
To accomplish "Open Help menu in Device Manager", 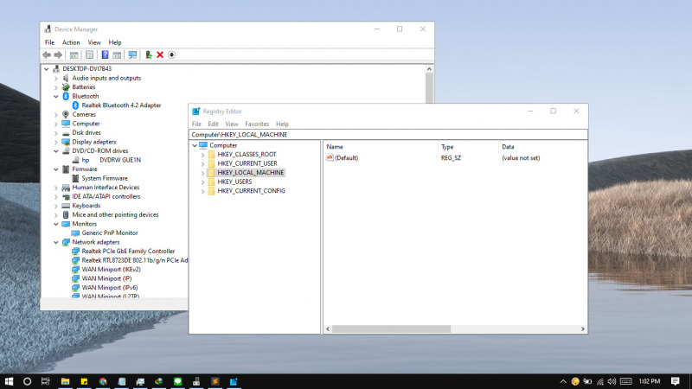I will coord(115,42).
